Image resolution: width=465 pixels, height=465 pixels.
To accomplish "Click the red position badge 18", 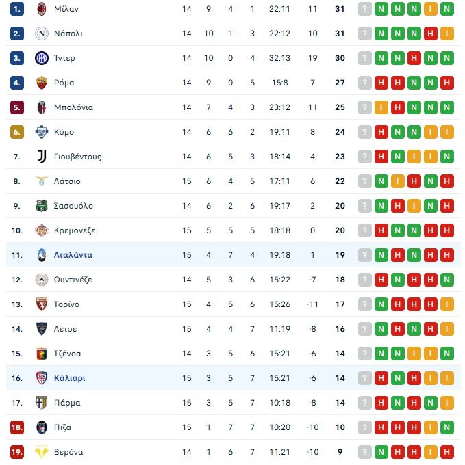I will pyautogui.click(x=17, y=427).
